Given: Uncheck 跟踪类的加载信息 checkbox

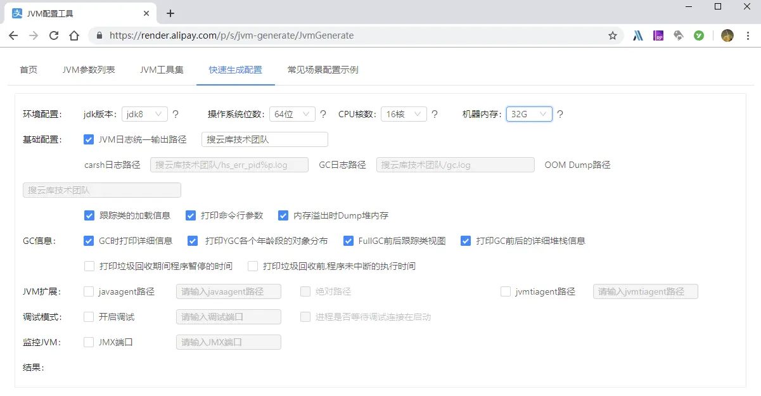Looking at the screenshot, I should [x=89, y=215].
